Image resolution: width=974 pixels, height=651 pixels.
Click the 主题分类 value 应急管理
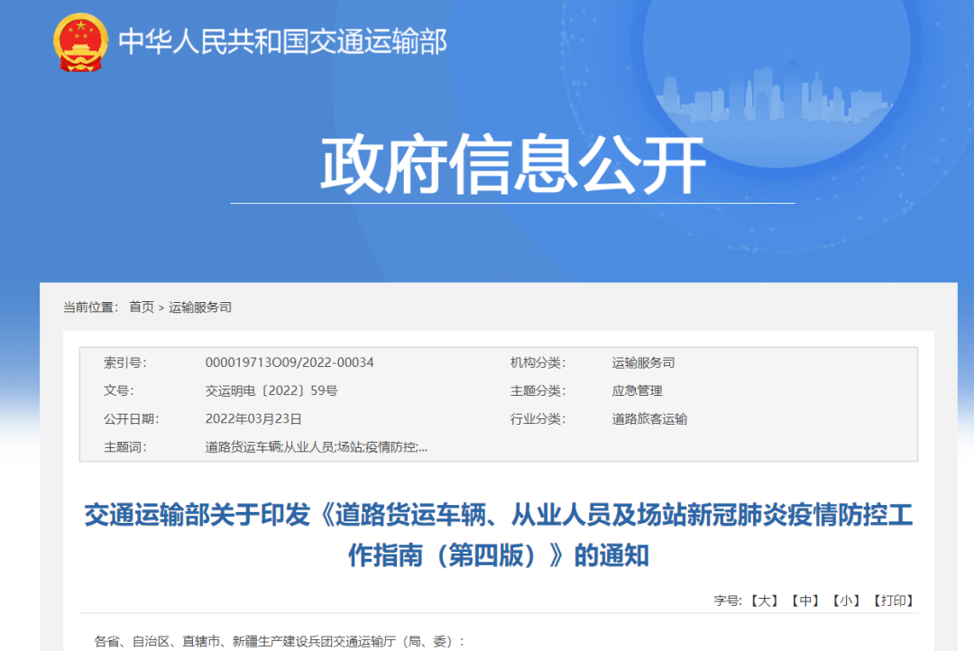tap(636, 390)
